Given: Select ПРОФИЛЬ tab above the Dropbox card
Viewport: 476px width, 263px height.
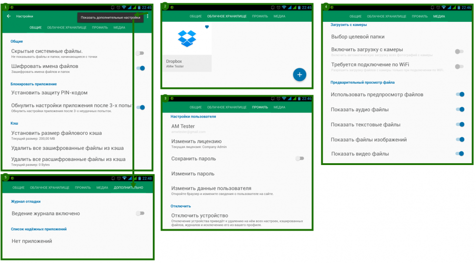Looking at the screenshot, I should (260, 16).
